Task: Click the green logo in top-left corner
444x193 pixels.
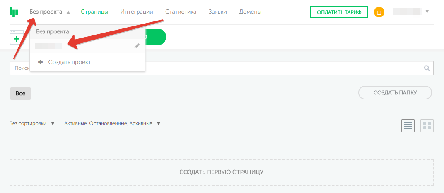Action: coord(14,12)
